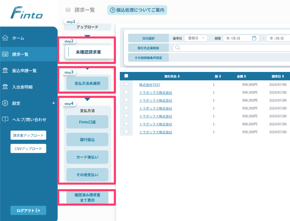The height and width of the screenshot is (221, 290).
Task: Click the bank icon beside 振込申請一覧
Action: [x=5, y=71]
